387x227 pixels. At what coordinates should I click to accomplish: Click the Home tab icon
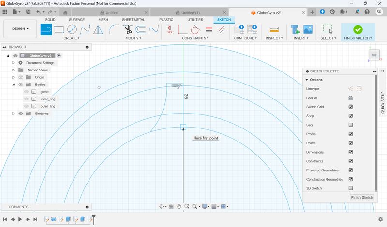65,13
